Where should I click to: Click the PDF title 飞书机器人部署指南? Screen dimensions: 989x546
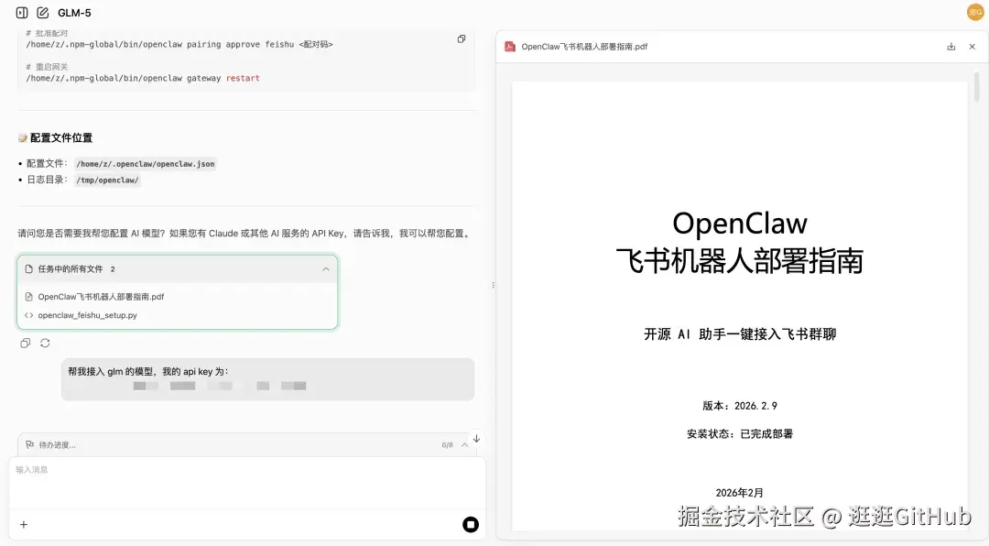[x=739, y=261]
